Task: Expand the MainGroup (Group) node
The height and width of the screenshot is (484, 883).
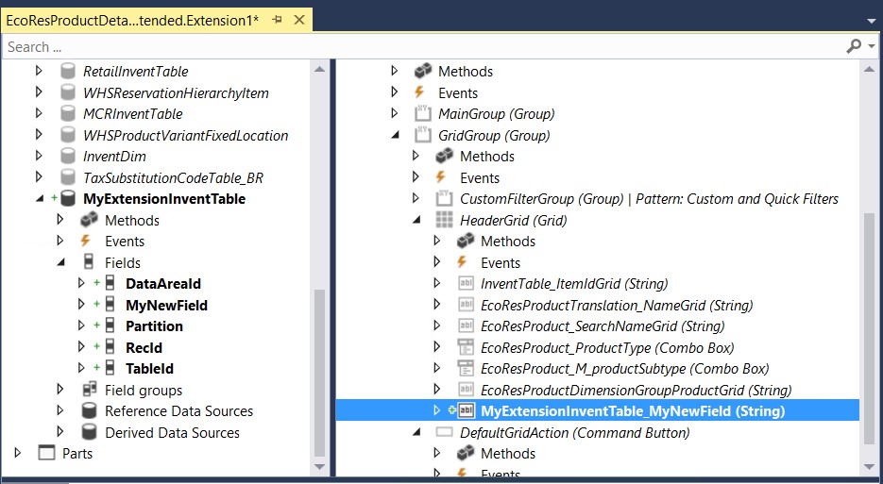Action: [394, 113]
